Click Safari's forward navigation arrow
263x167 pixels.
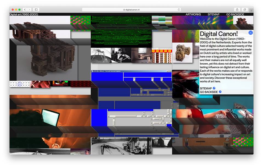coord(29,10)
